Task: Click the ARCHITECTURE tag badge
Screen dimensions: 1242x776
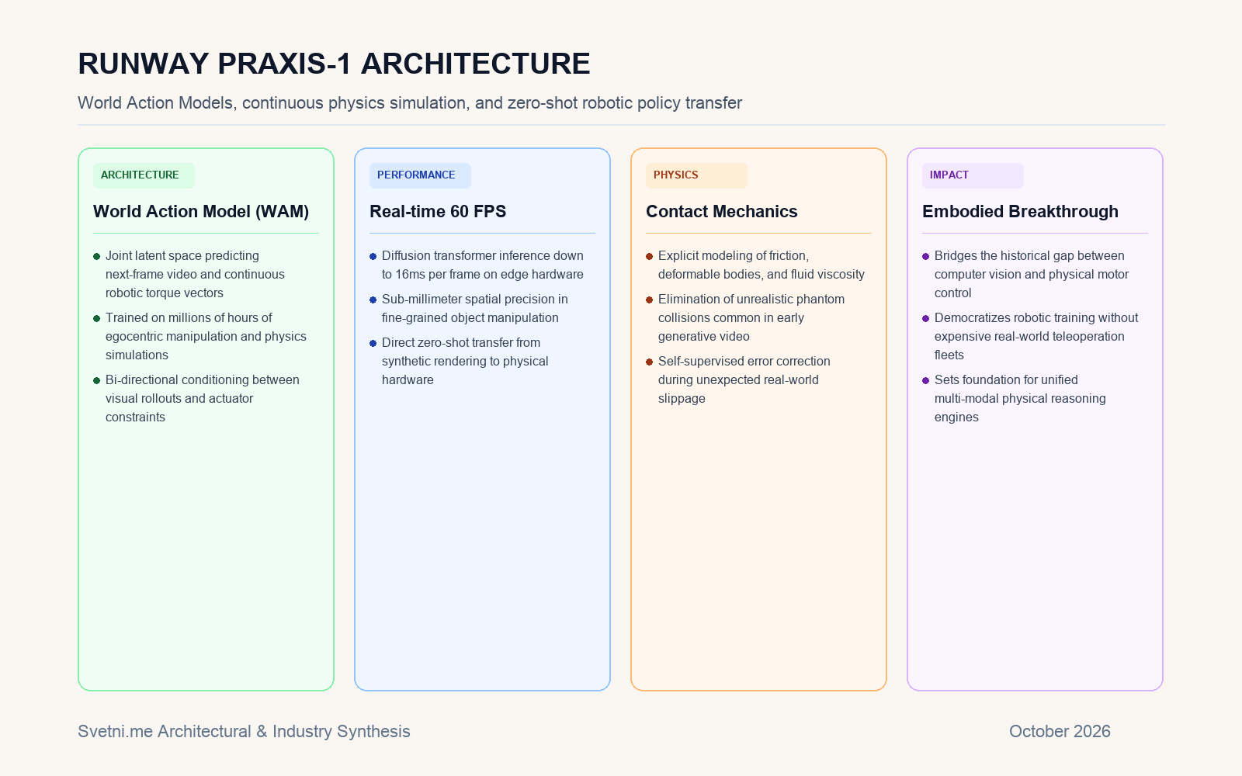Action: [144, 175]
